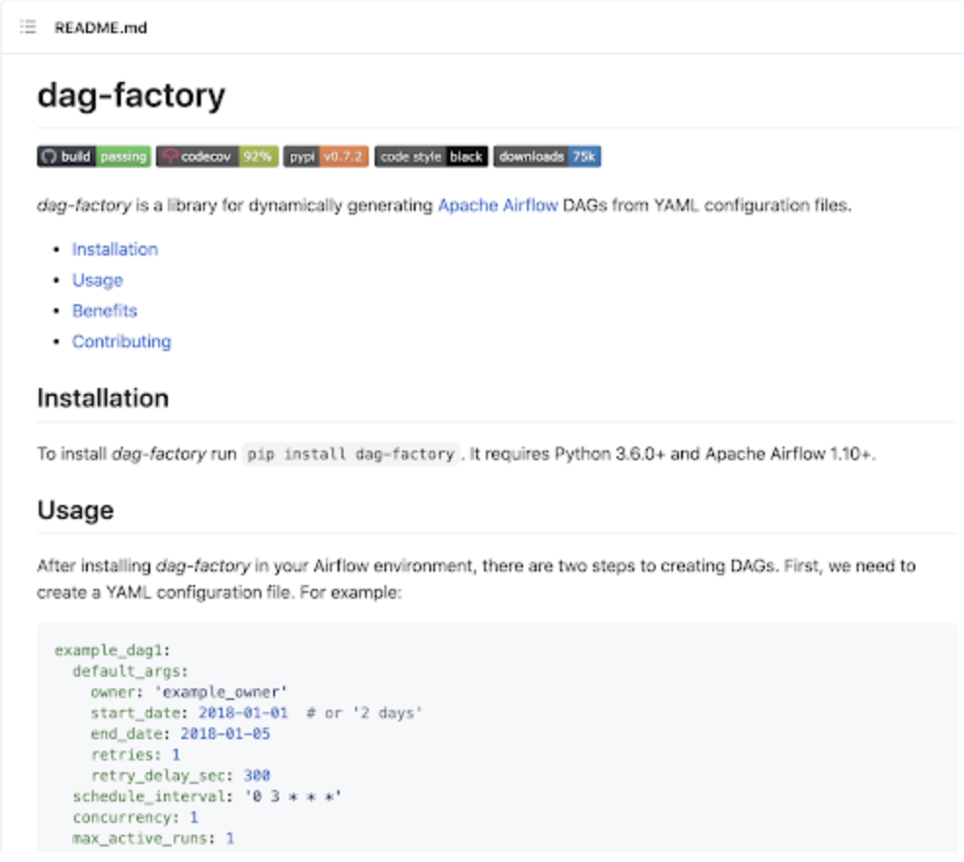The width and height of the screenshot is (964, 862).
Task: Click the pypi v0.7.2 version badge
Action: point(326,156)
